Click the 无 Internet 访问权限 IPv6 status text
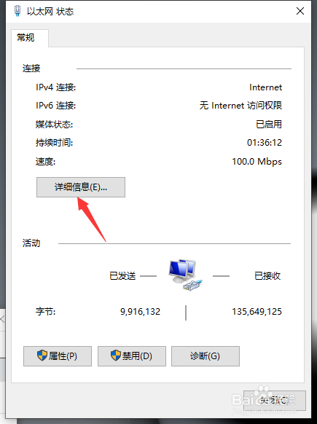Viewport: 317px width, 424px height. coord(240,106)
